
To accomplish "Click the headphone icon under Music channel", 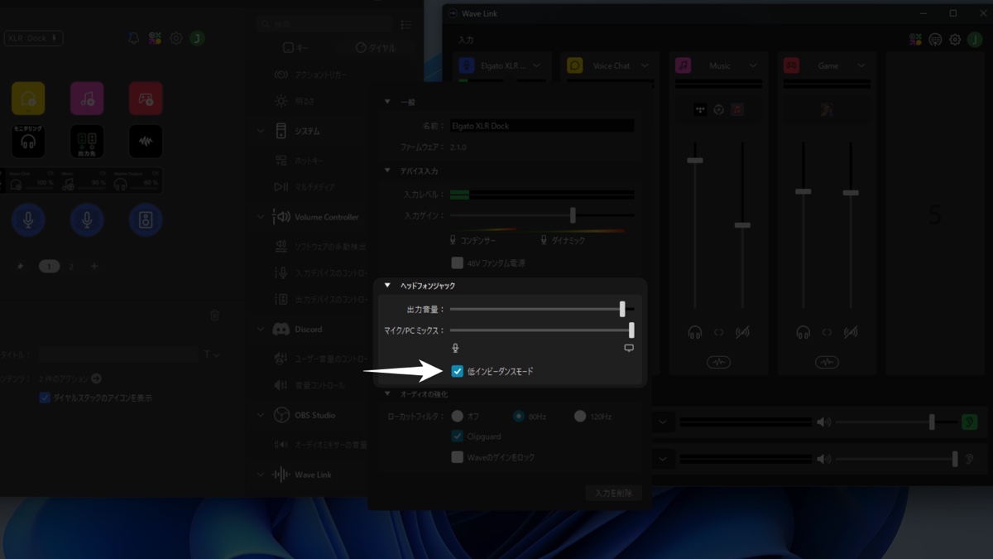I will pos(694,332).
